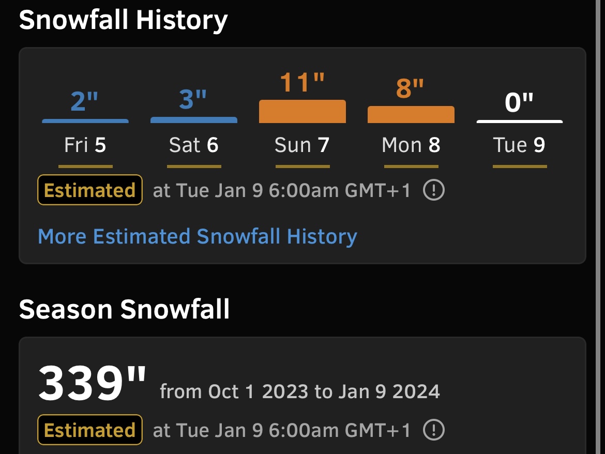Select the Sat 6 day column
Screen dimensions: 605x454
pyautogui.click(x=194, y=129)
